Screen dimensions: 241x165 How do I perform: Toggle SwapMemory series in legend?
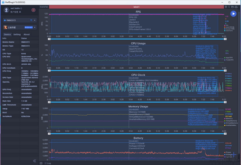tap(231, 121)
